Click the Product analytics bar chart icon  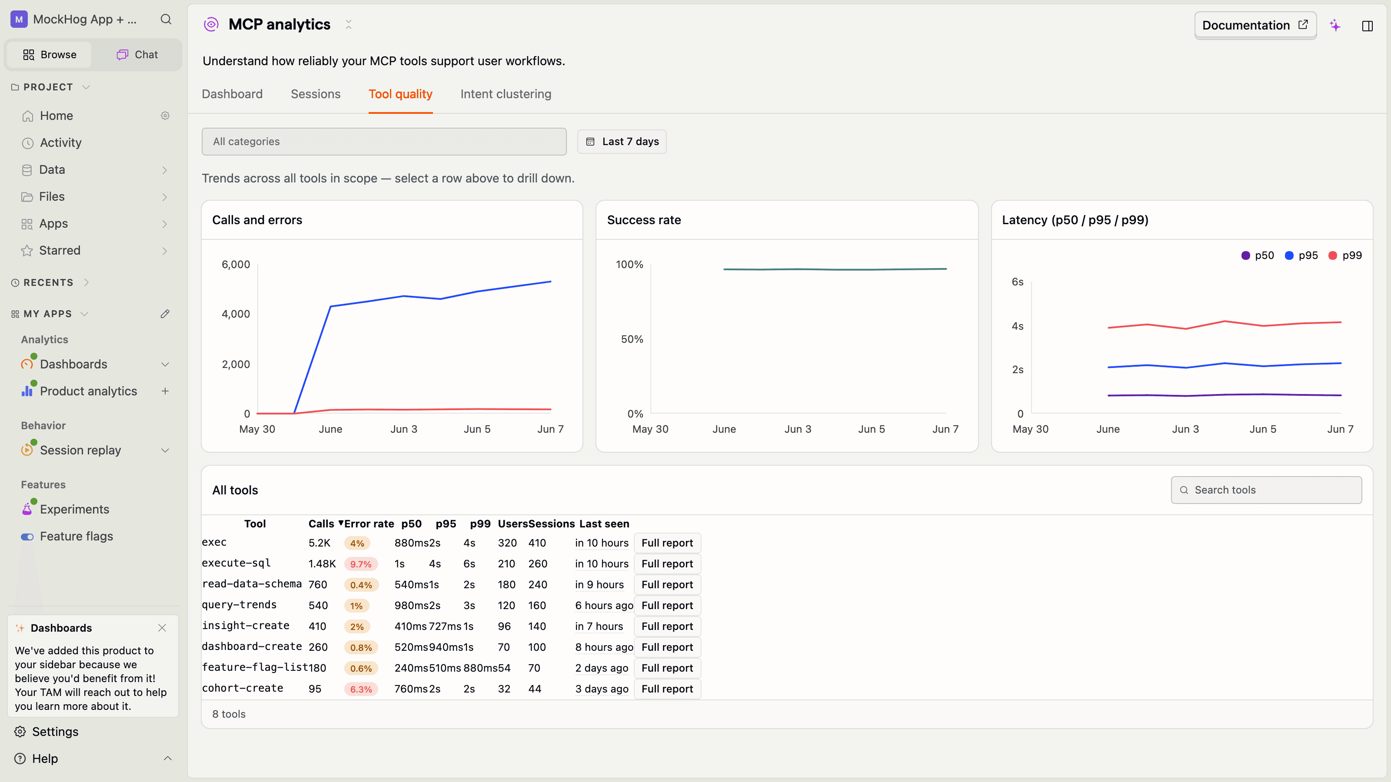pos(27,391)
